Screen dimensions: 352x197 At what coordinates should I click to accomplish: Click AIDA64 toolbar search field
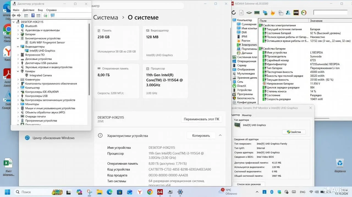point(330,13)
